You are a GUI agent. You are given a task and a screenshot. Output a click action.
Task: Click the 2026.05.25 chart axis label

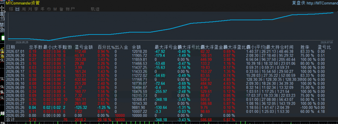pyautogui.click(x=22, y=42)
